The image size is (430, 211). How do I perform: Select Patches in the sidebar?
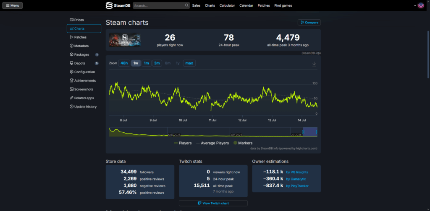coord(84,37)
